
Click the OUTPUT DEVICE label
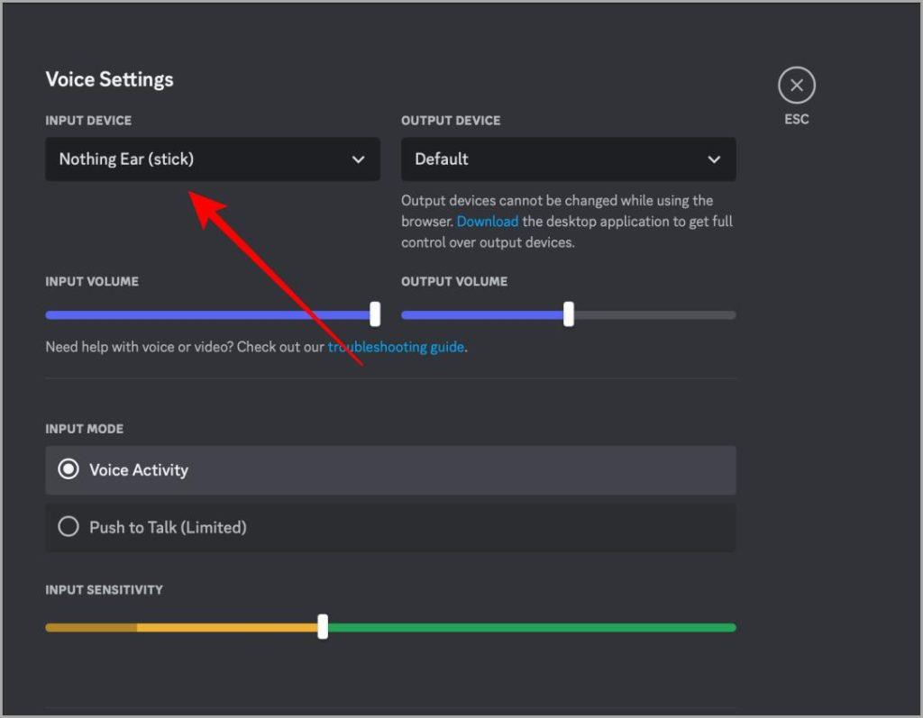[451, 121]
